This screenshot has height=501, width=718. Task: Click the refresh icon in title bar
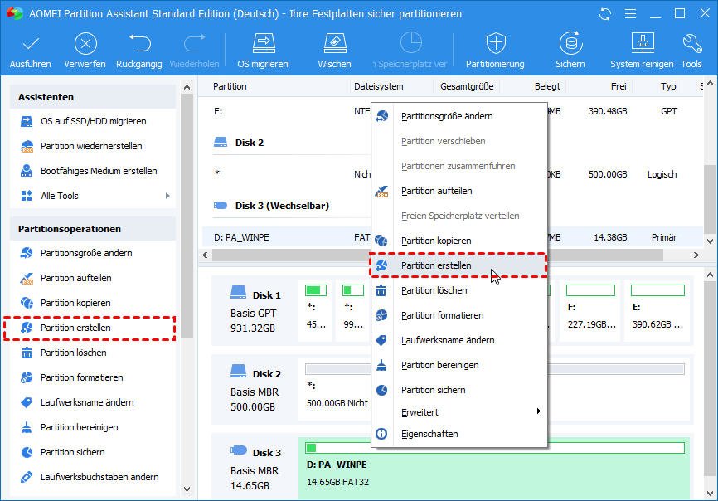coord(605,14)
